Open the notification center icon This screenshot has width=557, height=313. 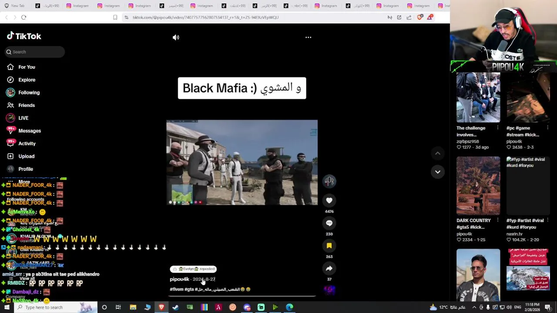coord(548,307)
